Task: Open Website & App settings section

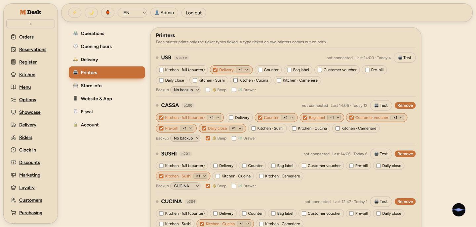Action: (107, 99)
